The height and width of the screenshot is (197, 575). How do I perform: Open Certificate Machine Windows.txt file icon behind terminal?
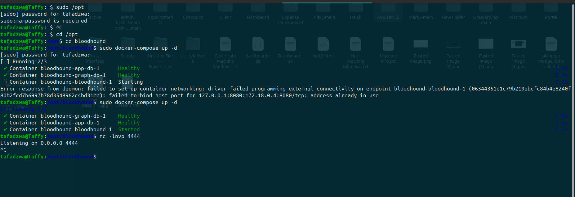pyautogui.click(x=225, y=44)
